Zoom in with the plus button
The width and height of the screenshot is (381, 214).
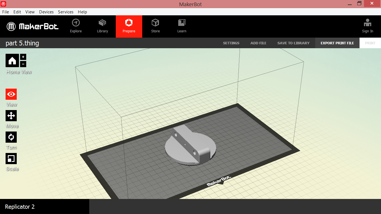(23, 57)
